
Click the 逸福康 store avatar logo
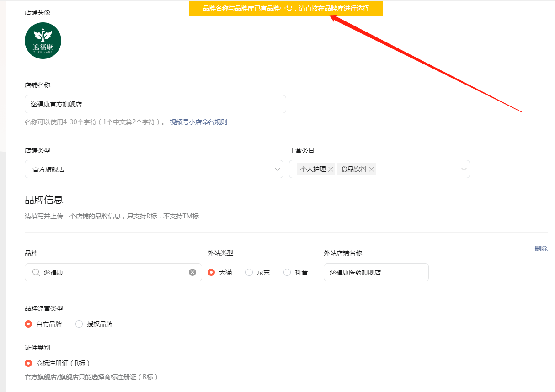coord(43,41)
